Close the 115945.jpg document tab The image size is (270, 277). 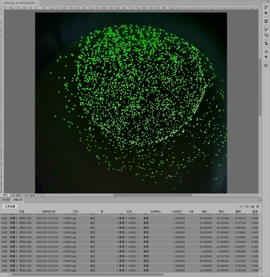point(37,3)
